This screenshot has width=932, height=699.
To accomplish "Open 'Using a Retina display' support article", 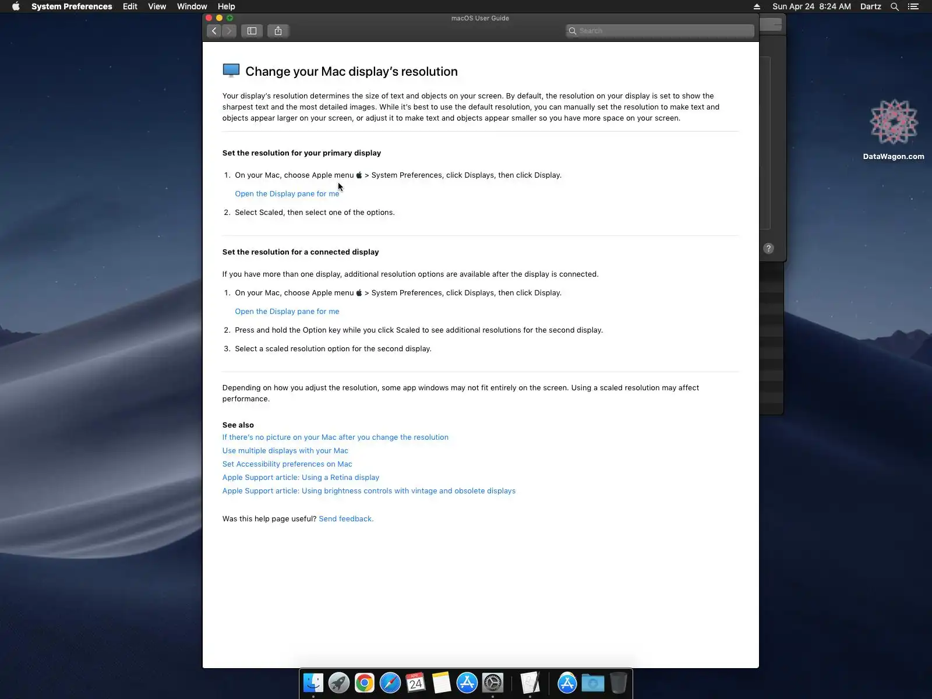I will [301, 478].
